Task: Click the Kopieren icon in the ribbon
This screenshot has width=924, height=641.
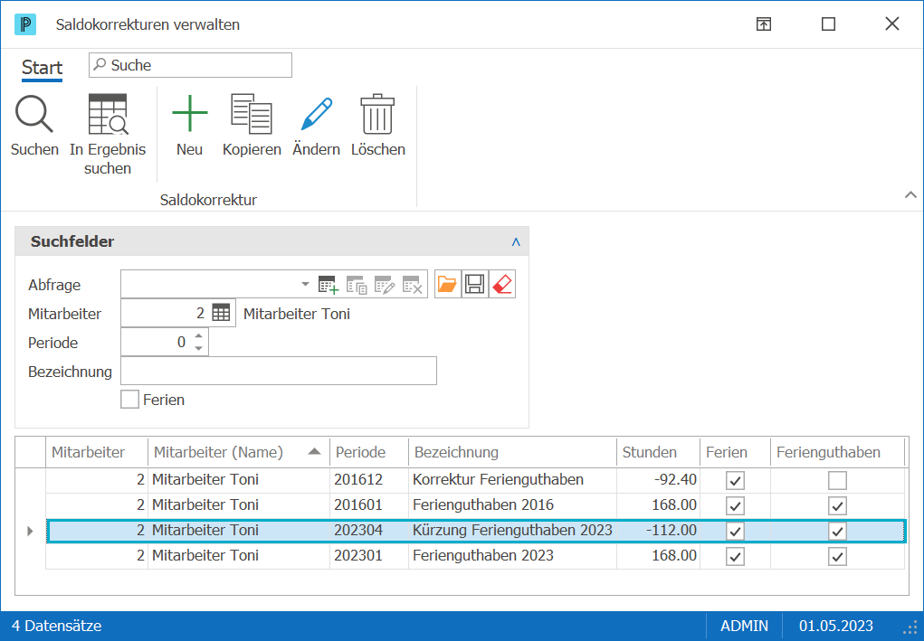Action: point(252,114)
